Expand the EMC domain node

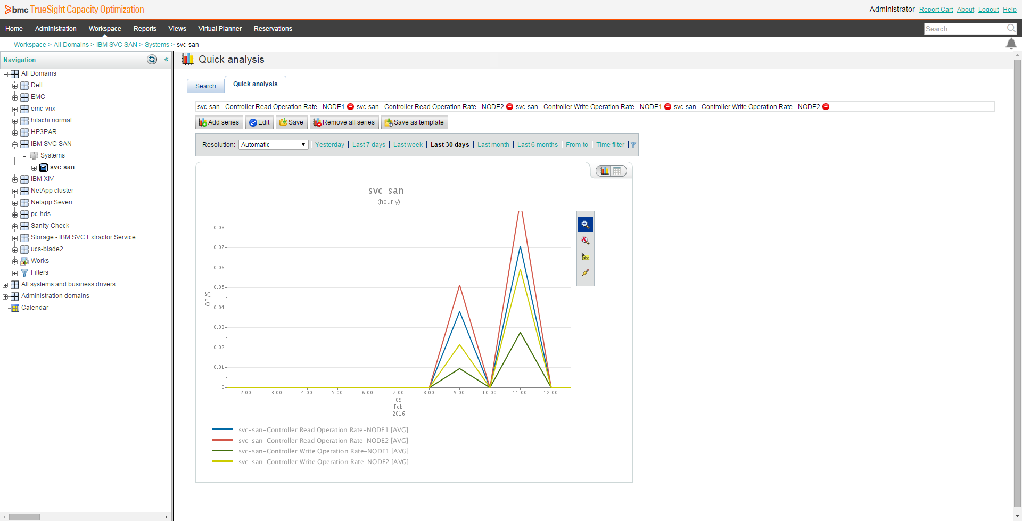click(15, 98)
